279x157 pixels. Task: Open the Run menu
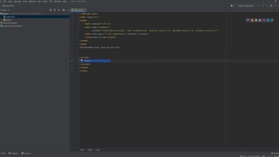pyautogui.click(x=40, y=1)
